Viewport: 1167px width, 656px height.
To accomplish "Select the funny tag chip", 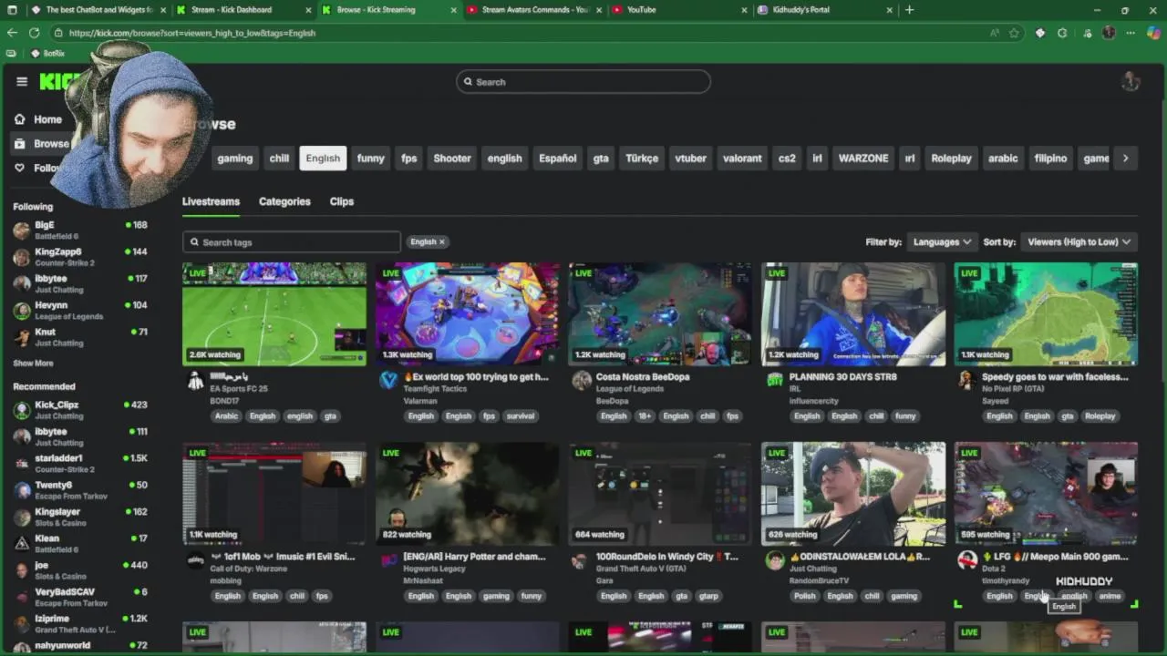I will [x=370, y=158].
